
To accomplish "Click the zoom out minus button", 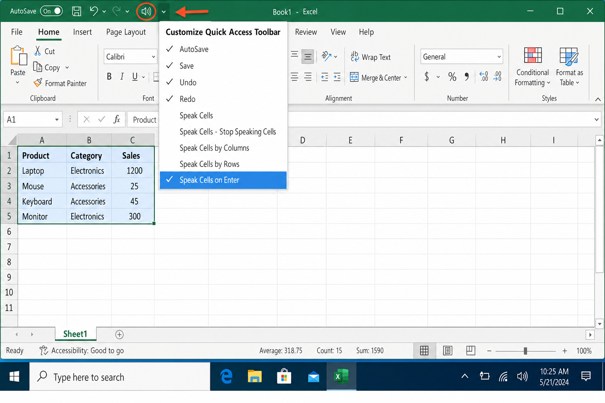I will [489, 351].
